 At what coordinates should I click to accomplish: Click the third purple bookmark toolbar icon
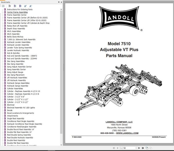pos(20,6)
